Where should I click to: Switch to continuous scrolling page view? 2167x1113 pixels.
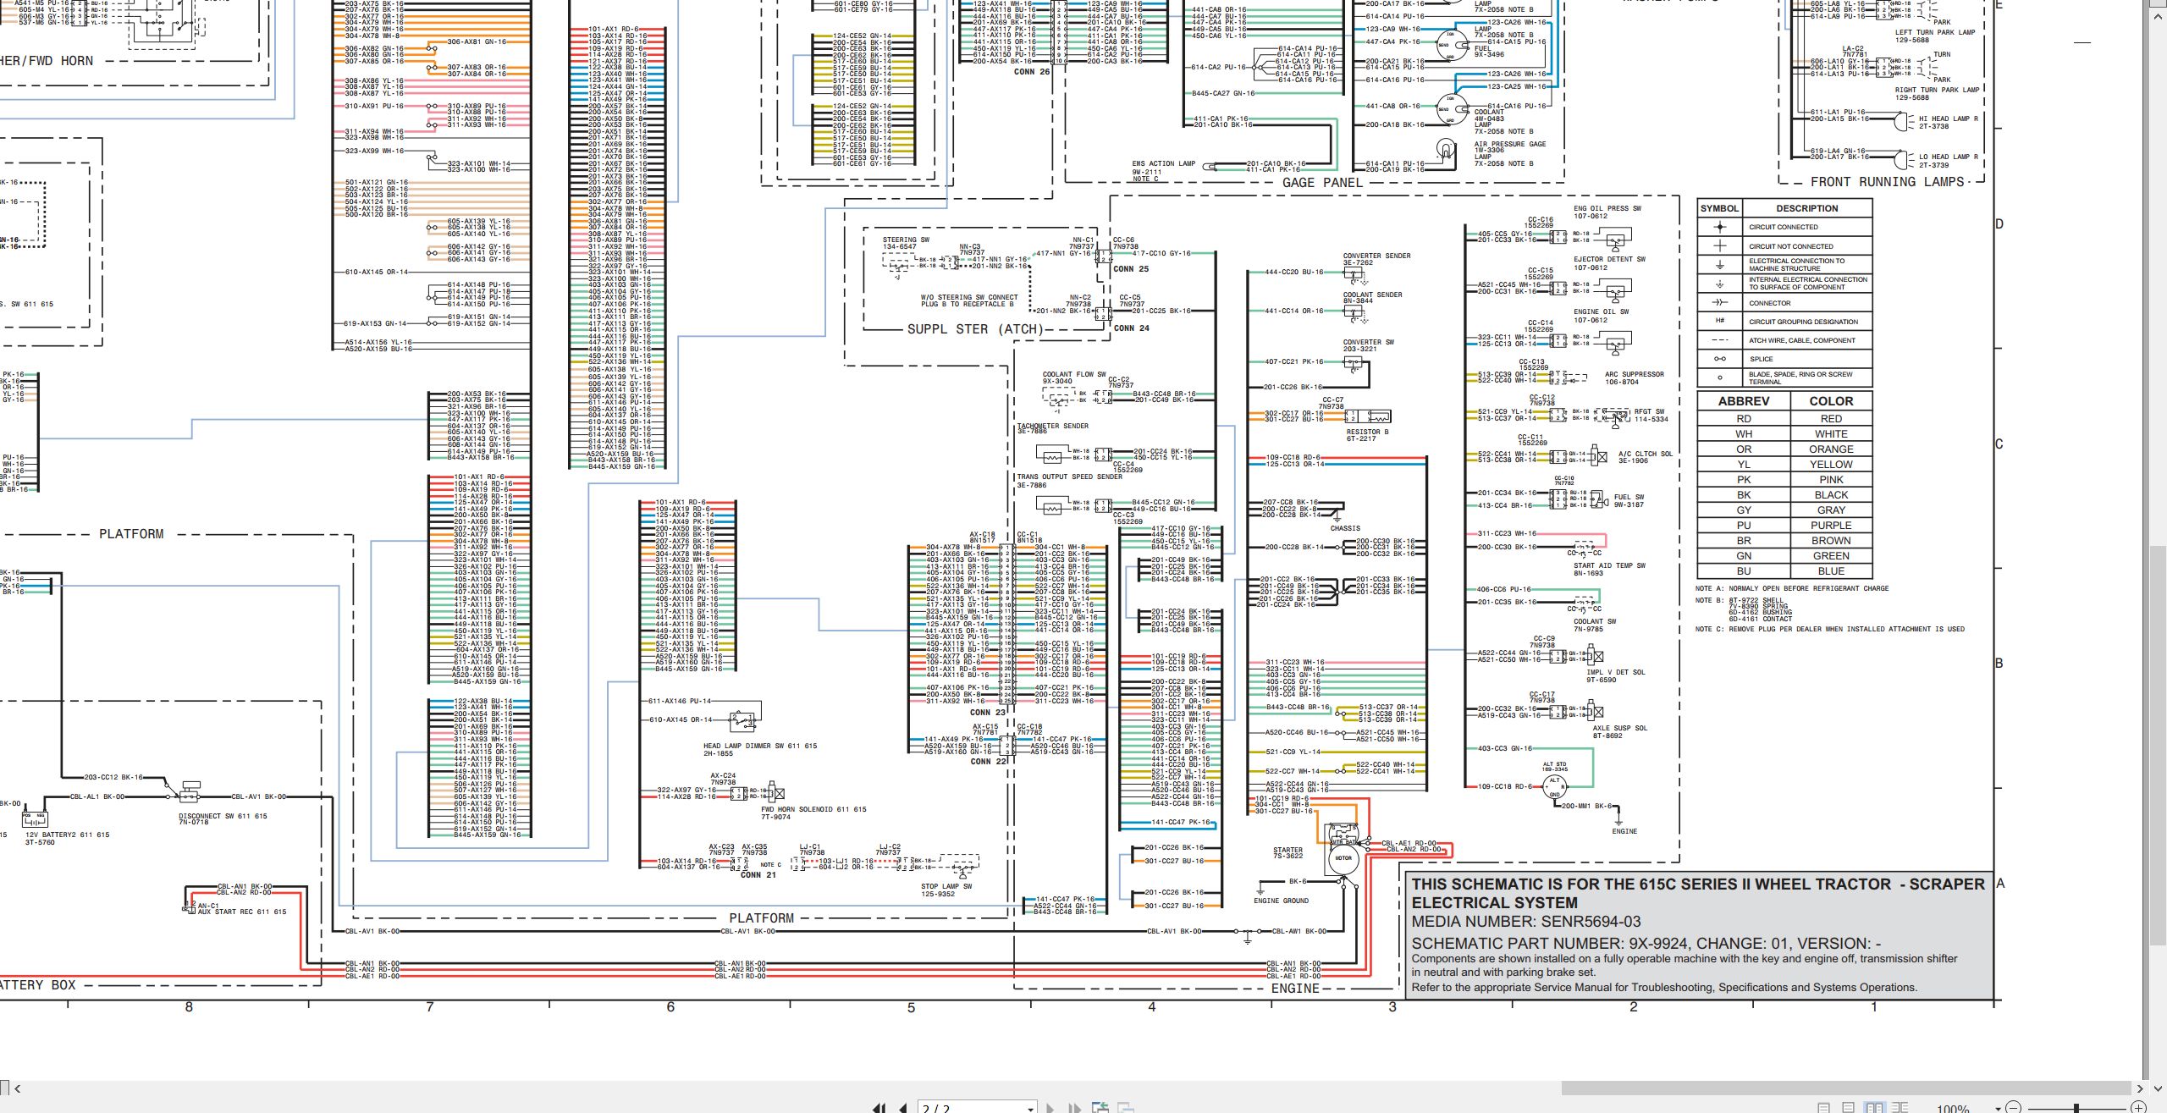click(1848, 1108)
